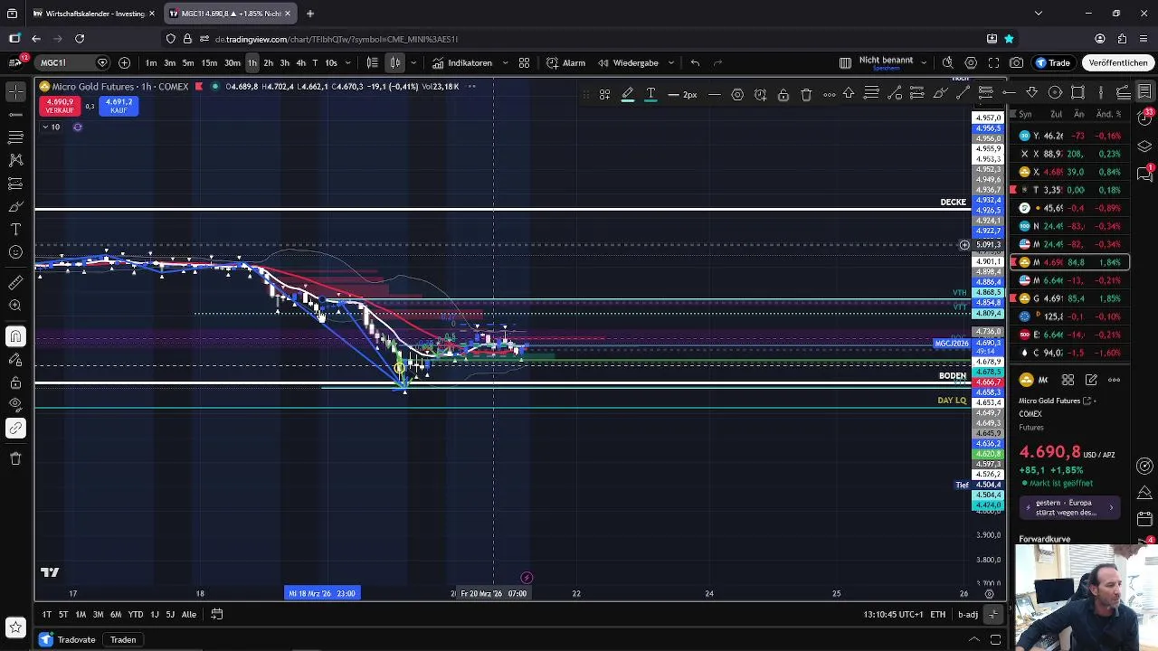
Task: Open more options in drawing toolbar
Action: click(x=829, y=94)
